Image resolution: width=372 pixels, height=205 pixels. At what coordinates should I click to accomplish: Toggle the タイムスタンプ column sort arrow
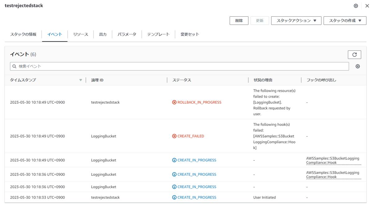click(x=81, y=80)
